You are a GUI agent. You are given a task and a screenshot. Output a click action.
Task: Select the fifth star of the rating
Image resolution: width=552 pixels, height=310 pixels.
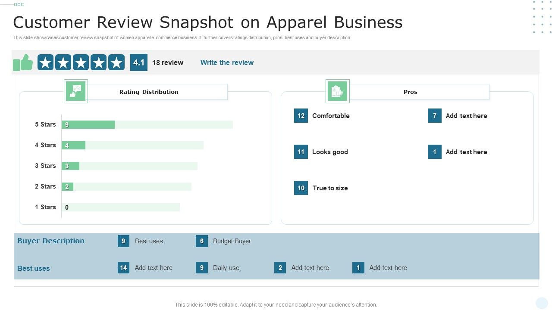116,62
